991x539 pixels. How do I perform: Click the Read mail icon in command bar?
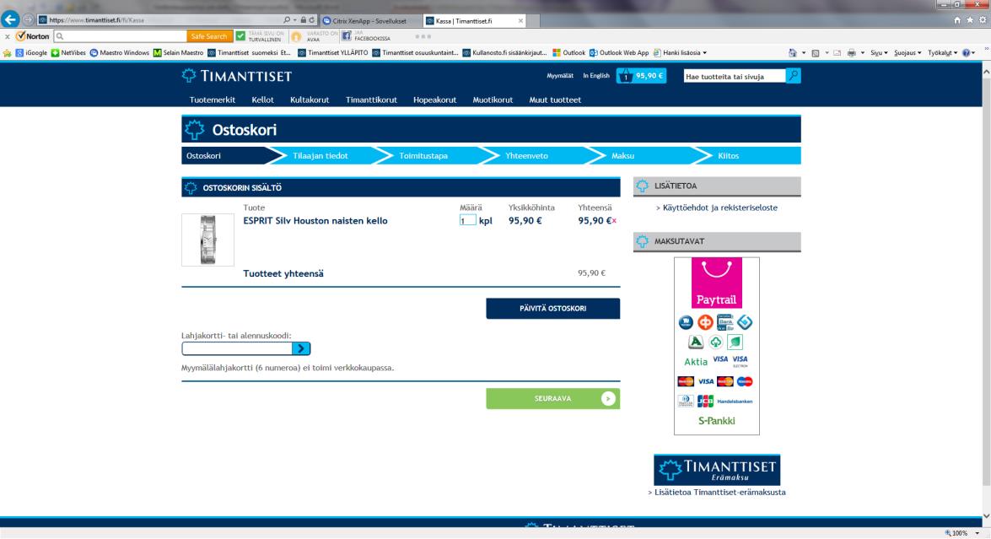pyautogui.click(x=837, y=53)
